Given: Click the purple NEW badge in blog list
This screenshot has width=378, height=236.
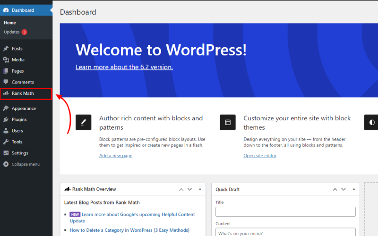Looking at the screenshot, I should pyautogui.click(x=75, y=214).
